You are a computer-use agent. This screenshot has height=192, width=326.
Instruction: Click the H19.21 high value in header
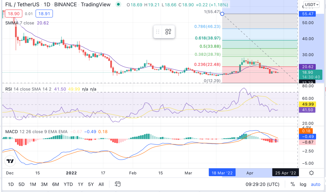153,5
